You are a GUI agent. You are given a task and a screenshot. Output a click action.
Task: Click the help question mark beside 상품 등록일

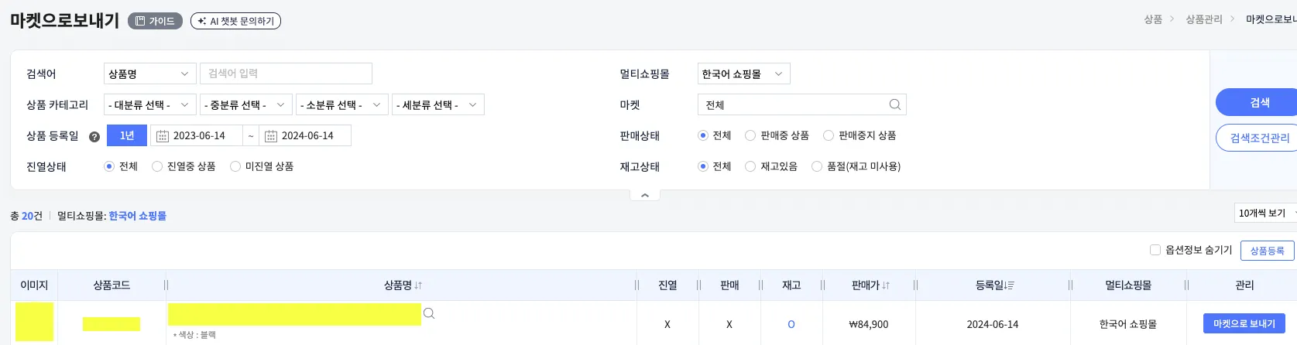(94, 137)
